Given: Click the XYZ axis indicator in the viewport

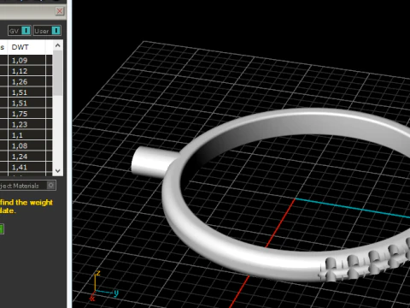Looking at the screenshot, I should [104, 286].
